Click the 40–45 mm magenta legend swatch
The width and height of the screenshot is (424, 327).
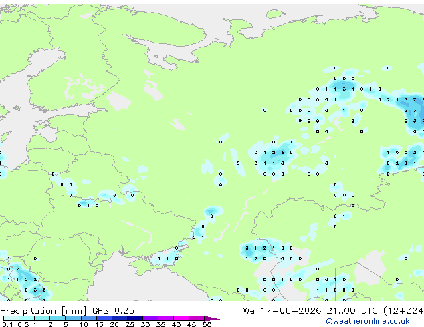pyautogui.click(x=181, y=318)
